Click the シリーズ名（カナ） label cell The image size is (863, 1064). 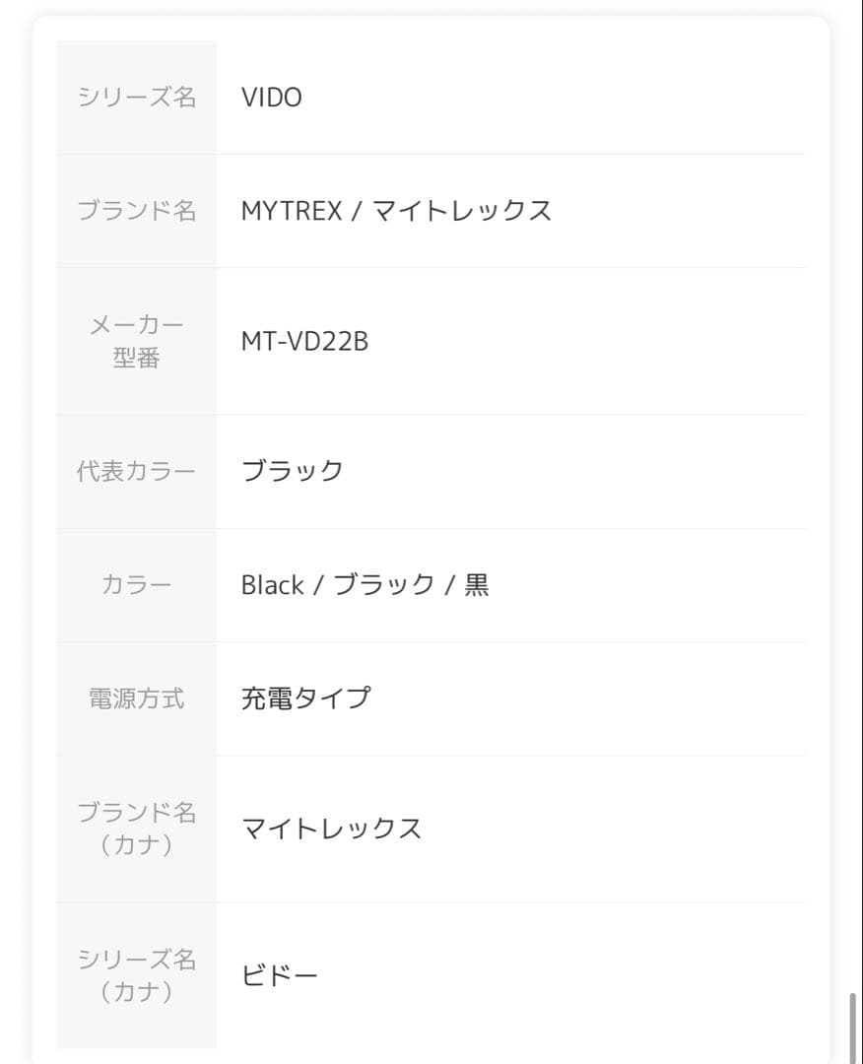click(136, 975)
